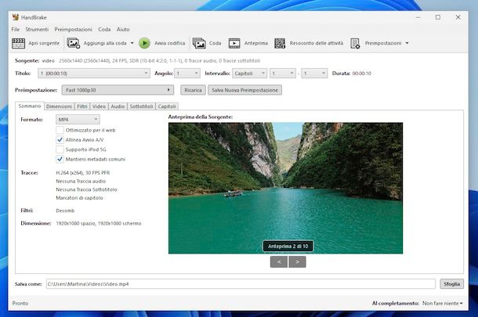
Task: Open the Coda queue icon
Action: point(199,43)
